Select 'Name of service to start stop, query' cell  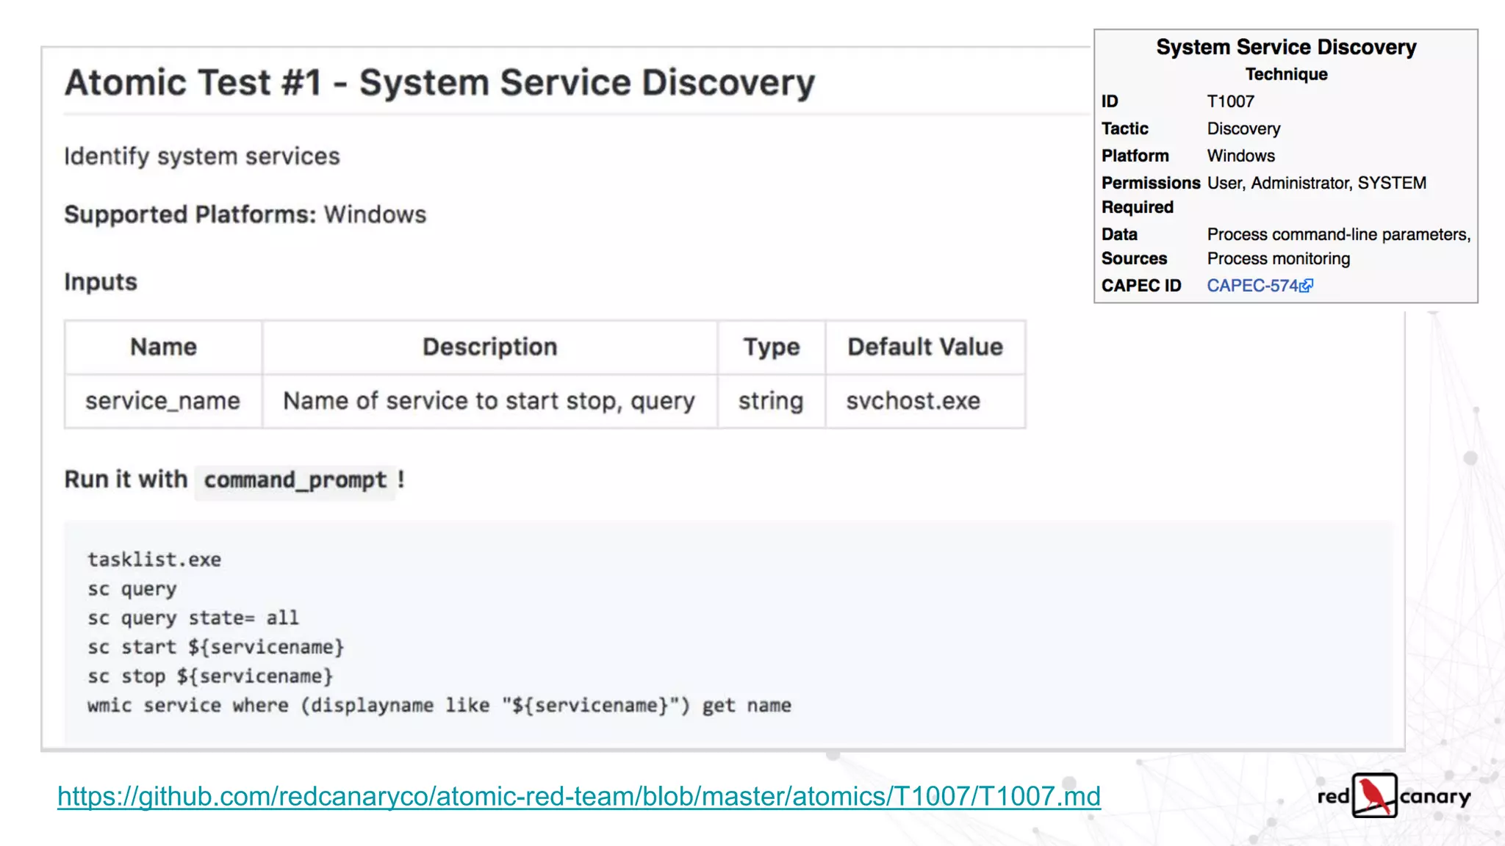pyautogui.click(x=489, y=401)
